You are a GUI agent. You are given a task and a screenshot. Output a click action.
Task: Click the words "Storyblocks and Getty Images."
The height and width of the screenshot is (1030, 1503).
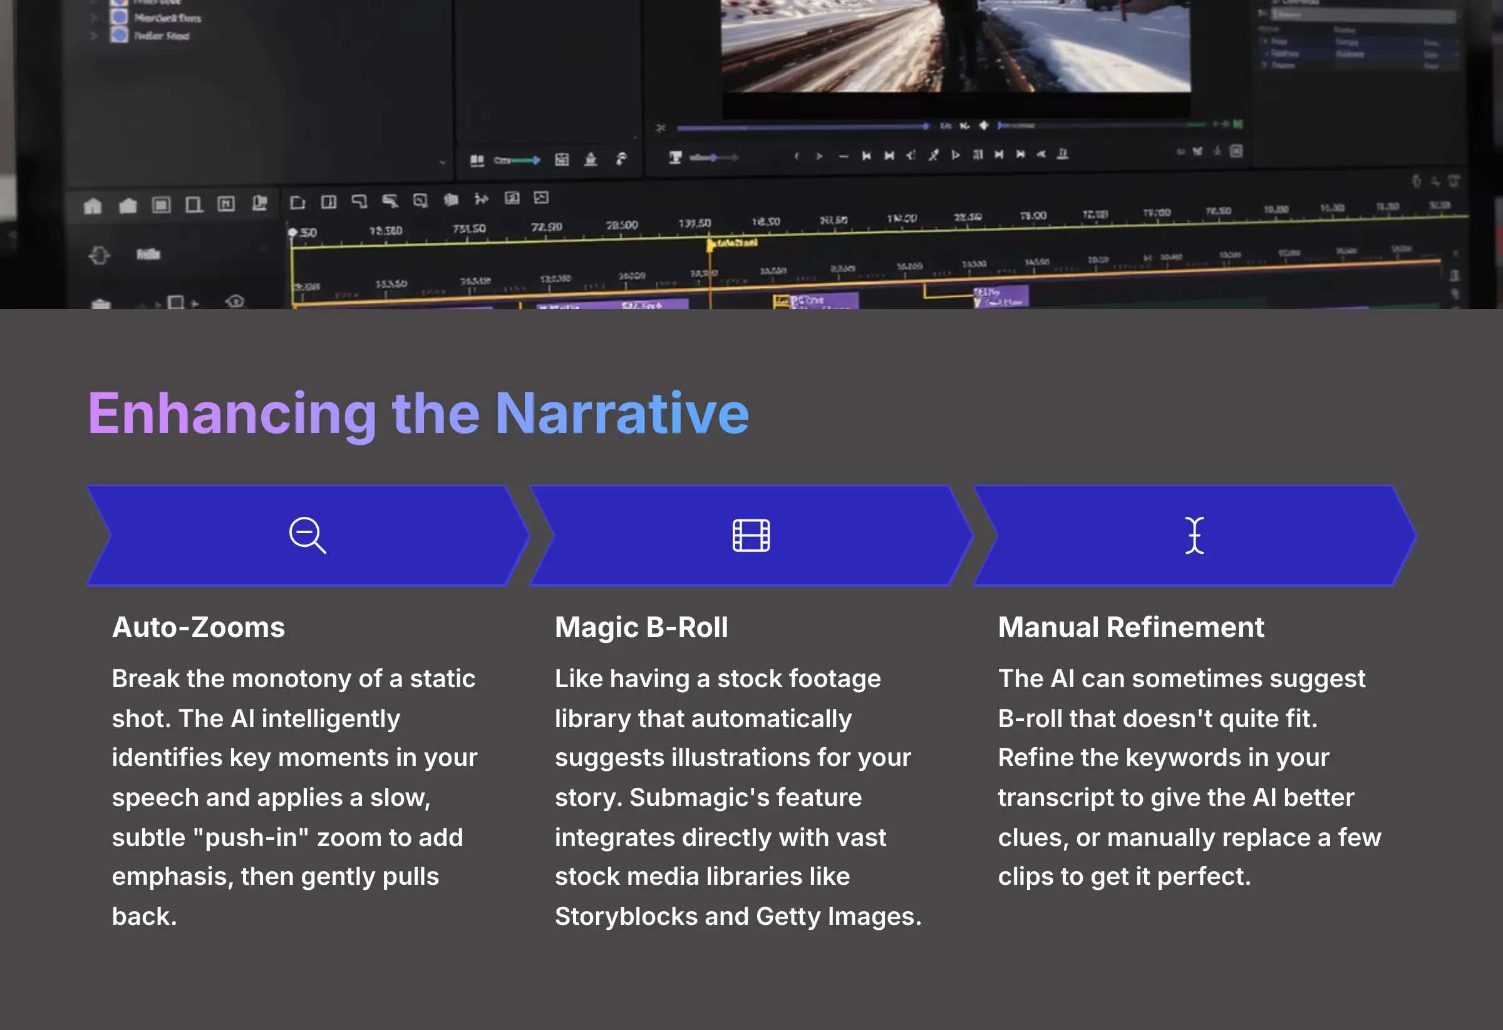pos(738,916)
